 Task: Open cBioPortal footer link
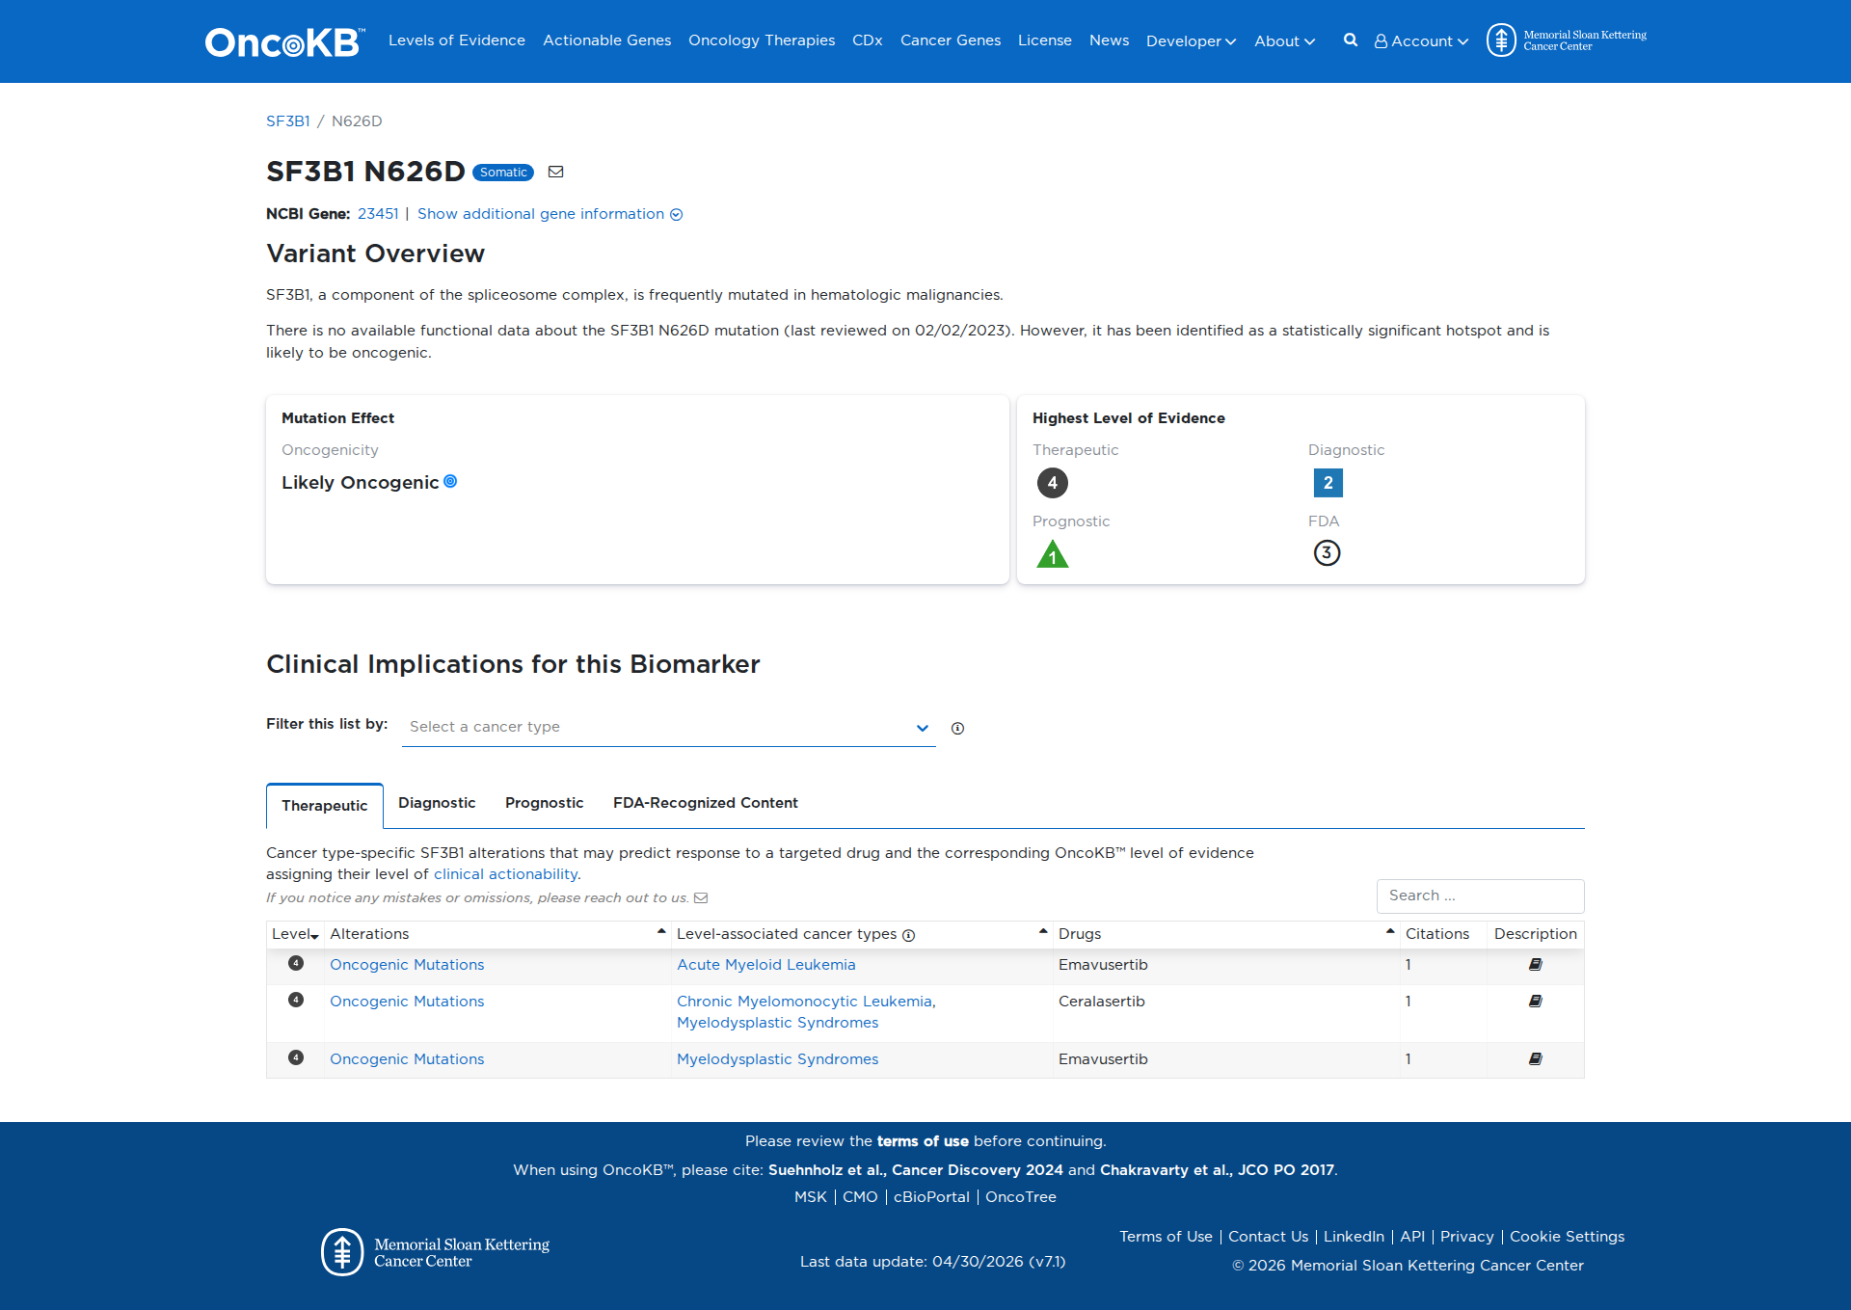click(x=931, y=1197)
